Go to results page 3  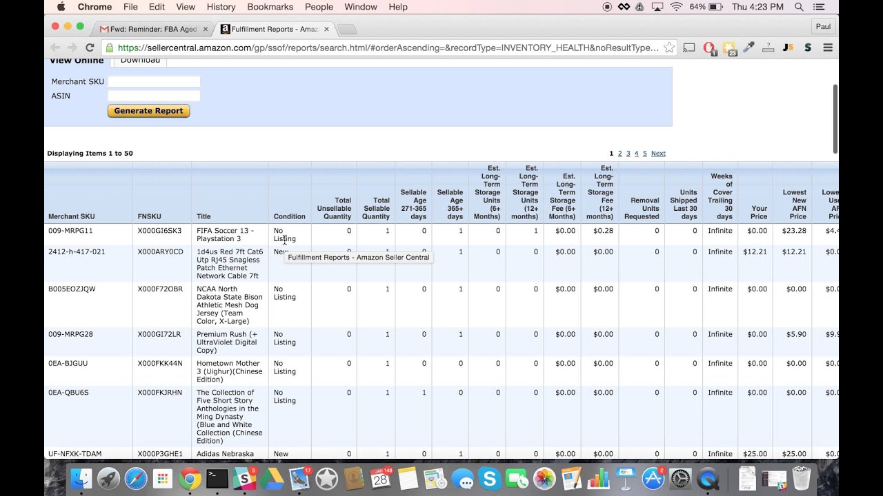[x=628, y=154]
